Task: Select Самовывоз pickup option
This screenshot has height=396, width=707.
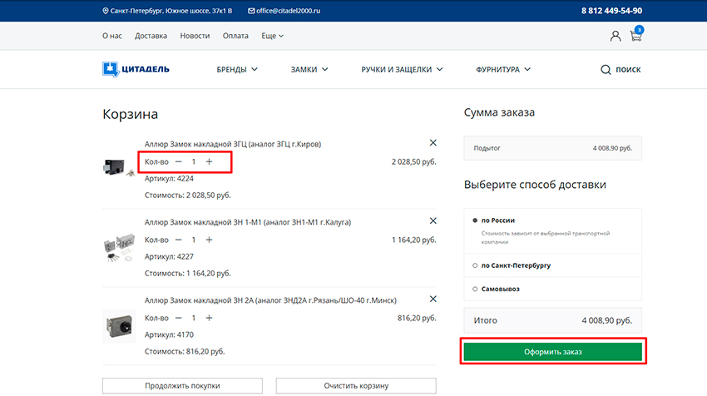Action: tap(475, 290)
